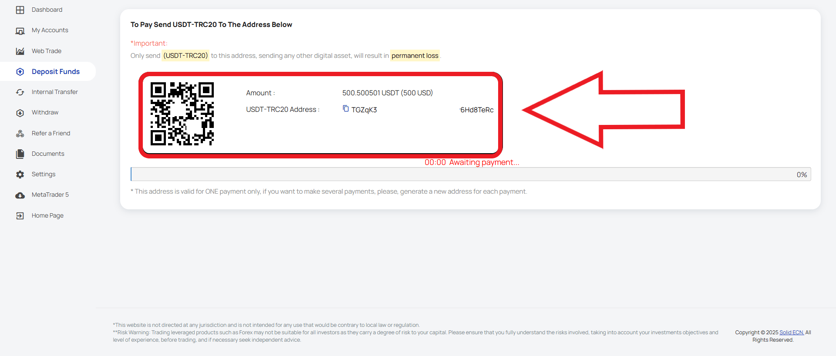
Task: Click the Documents file icon
Action: pyautogui.click(x=20, y=154)
